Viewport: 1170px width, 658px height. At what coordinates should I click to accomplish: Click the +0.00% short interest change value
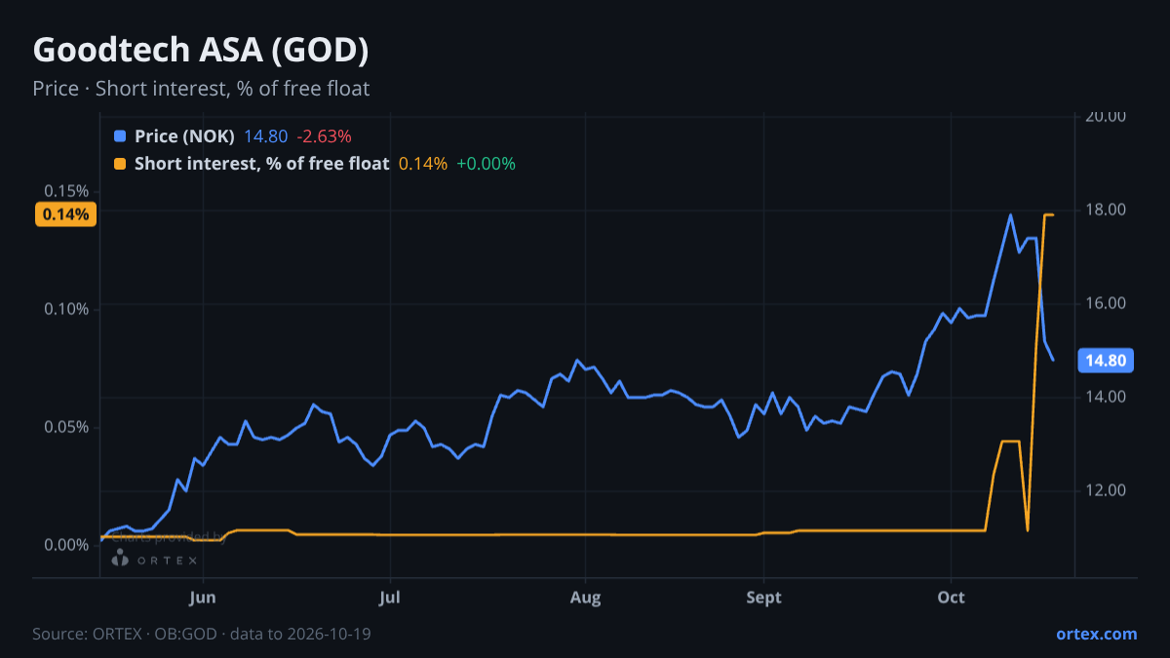tap(486, 164)
